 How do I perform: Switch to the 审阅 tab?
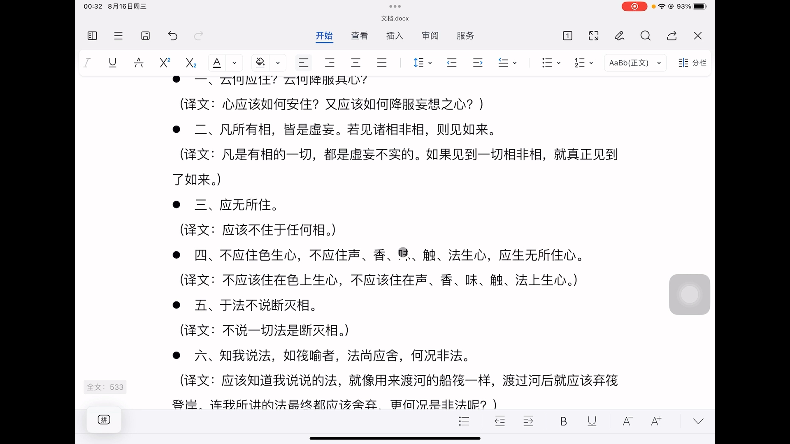(430, 36)
